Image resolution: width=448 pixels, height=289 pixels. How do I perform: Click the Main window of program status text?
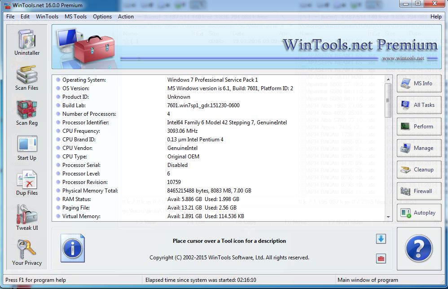368,280
